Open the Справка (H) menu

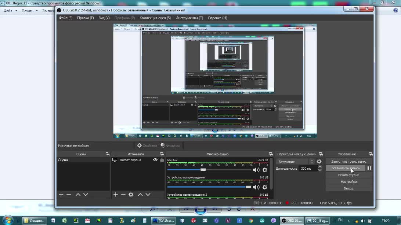point(217,18)
